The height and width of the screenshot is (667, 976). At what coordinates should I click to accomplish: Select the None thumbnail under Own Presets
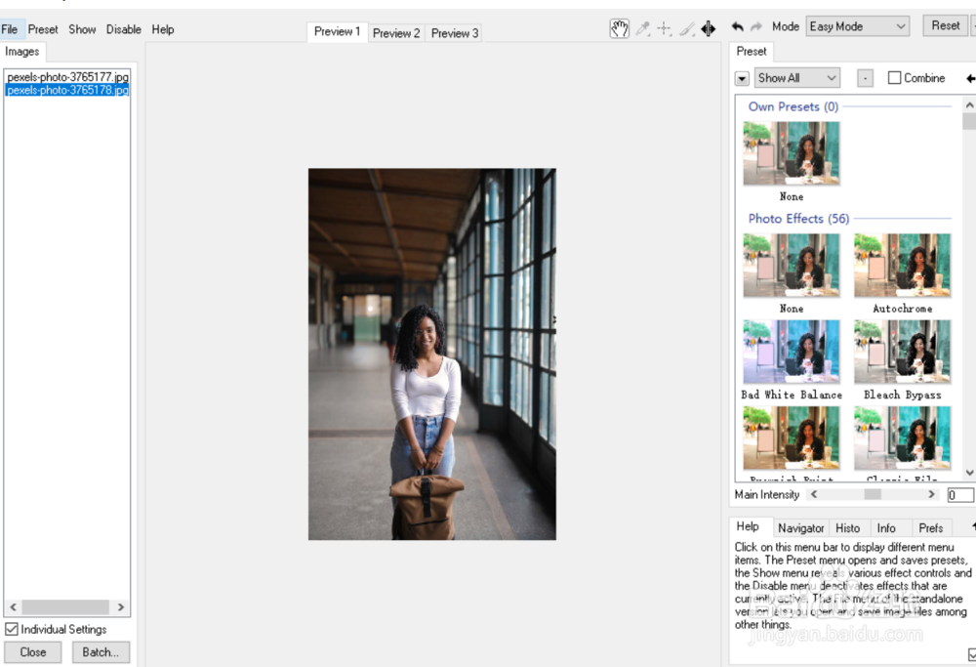(x=792, y=153)
